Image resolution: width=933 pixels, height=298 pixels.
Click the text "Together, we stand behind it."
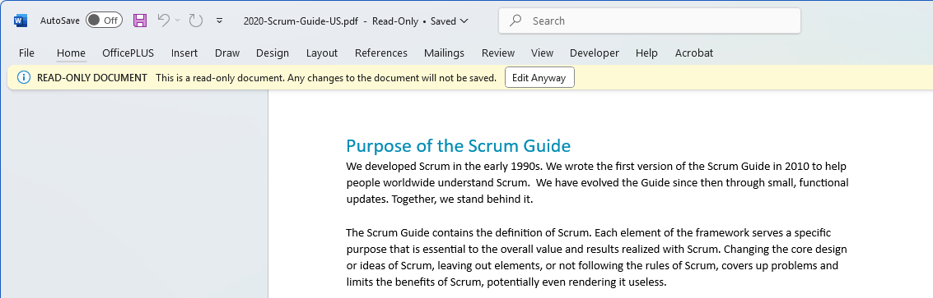pyautogui.click(x=462, y=199)
